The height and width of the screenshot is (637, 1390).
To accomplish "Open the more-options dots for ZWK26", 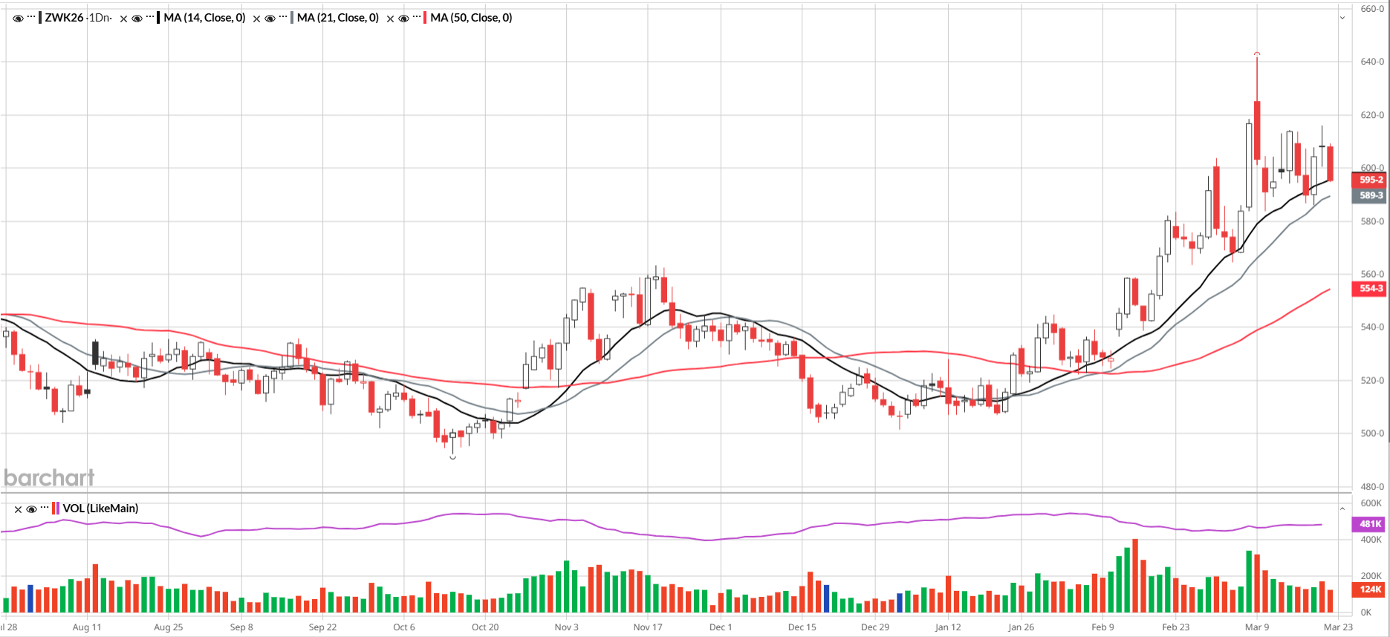I will [x=31, y=17].
